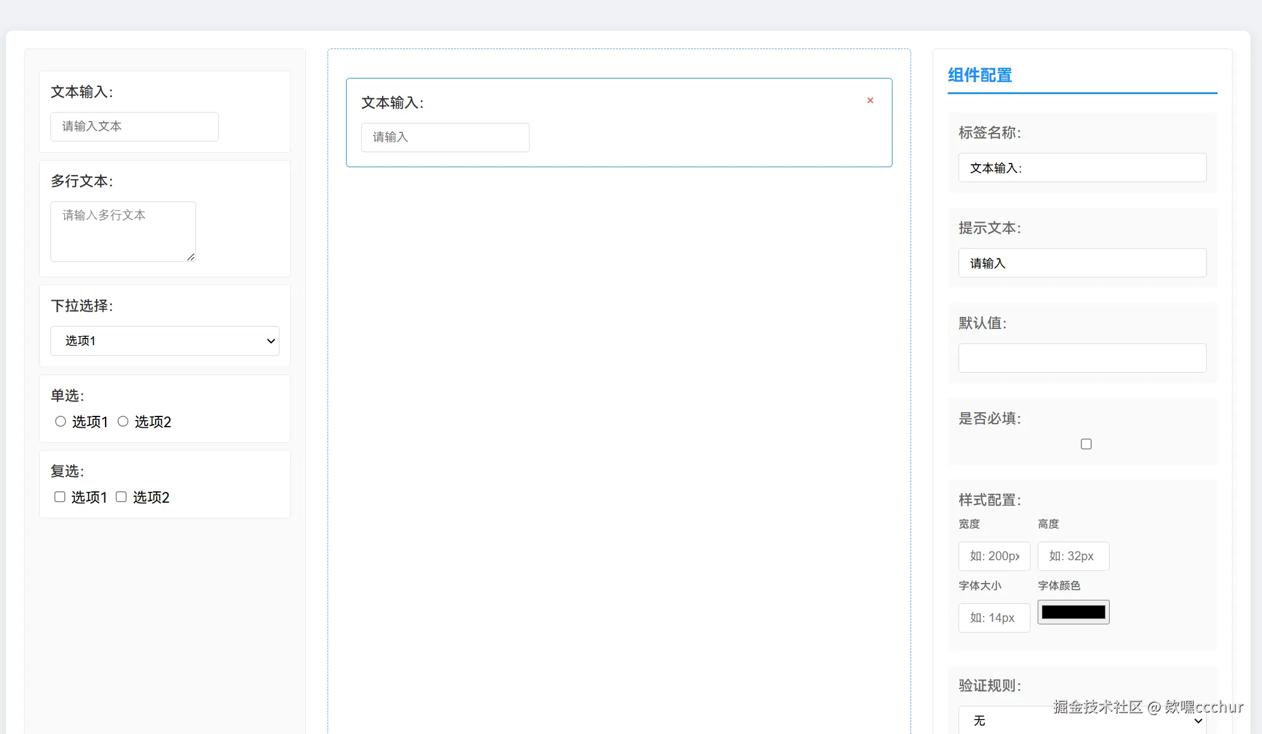1262x734 pixels.
Task: Select 选项2 radio button under 单选
Action: tap(123, 421)
